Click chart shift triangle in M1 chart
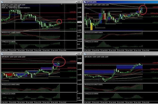The image size is (158, 104). coord(145,56)
